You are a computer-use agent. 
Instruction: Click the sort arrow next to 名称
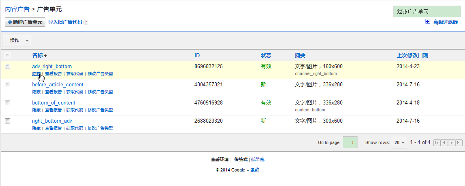tap(45, 56)
